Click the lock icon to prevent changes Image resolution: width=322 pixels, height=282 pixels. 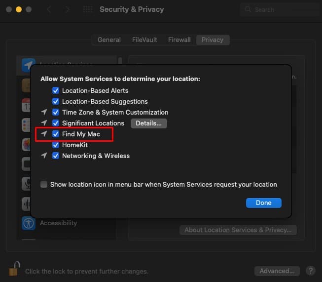14,269
